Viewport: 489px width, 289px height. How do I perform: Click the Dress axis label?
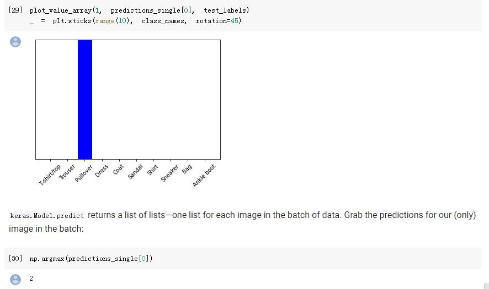click(x=101, y=171)
